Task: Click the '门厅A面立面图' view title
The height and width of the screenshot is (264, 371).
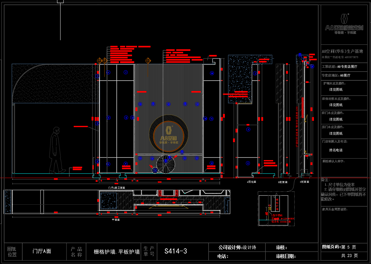Action: click(x=116, y=188)
